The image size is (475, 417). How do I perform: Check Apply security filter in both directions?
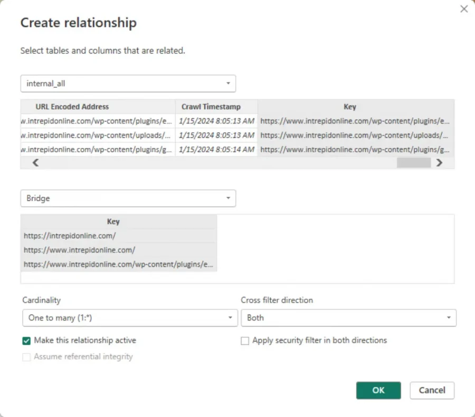click(x=245, y=340)
